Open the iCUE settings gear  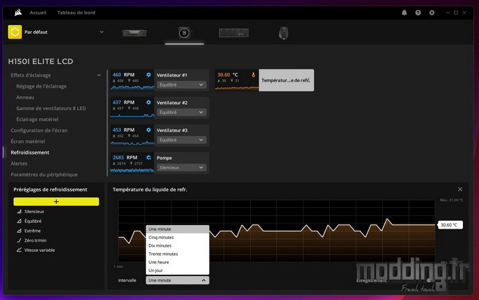click(x=432, y=13)
